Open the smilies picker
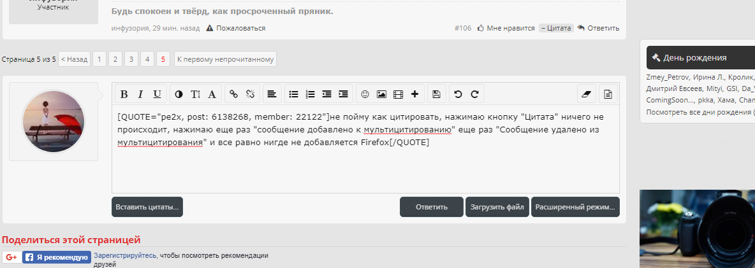Screen dimensions: 755x268 coord(365,94)
